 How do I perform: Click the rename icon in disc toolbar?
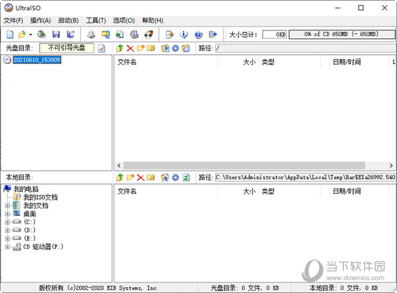tap(151, 48)
